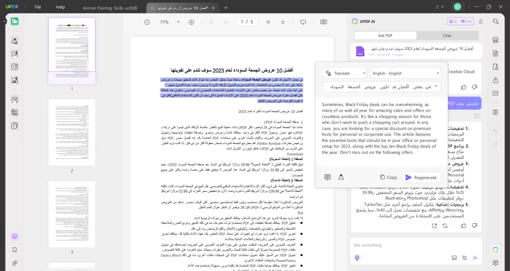This screenshot has width=510, height=271.
Task: Send the file by email icon
Action: [x=496, y=93]
